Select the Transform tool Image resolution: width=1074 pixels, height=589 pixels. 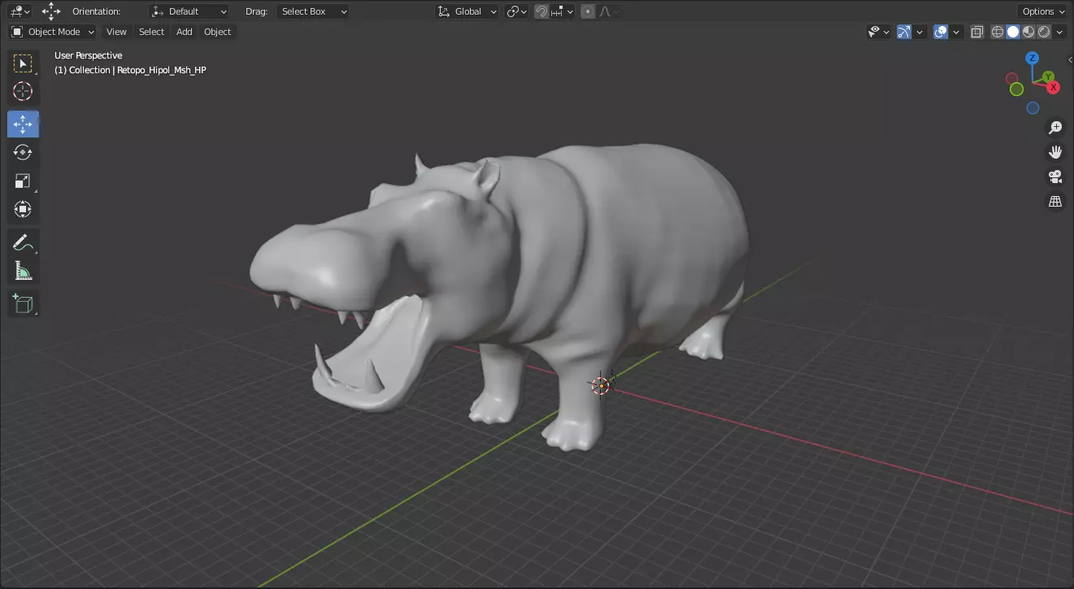[23, 209]
